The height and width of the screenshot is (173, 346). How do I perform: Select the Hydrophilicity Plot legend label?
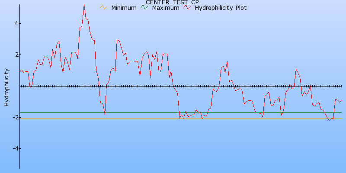pyautogui.click(x=221, y=8)
